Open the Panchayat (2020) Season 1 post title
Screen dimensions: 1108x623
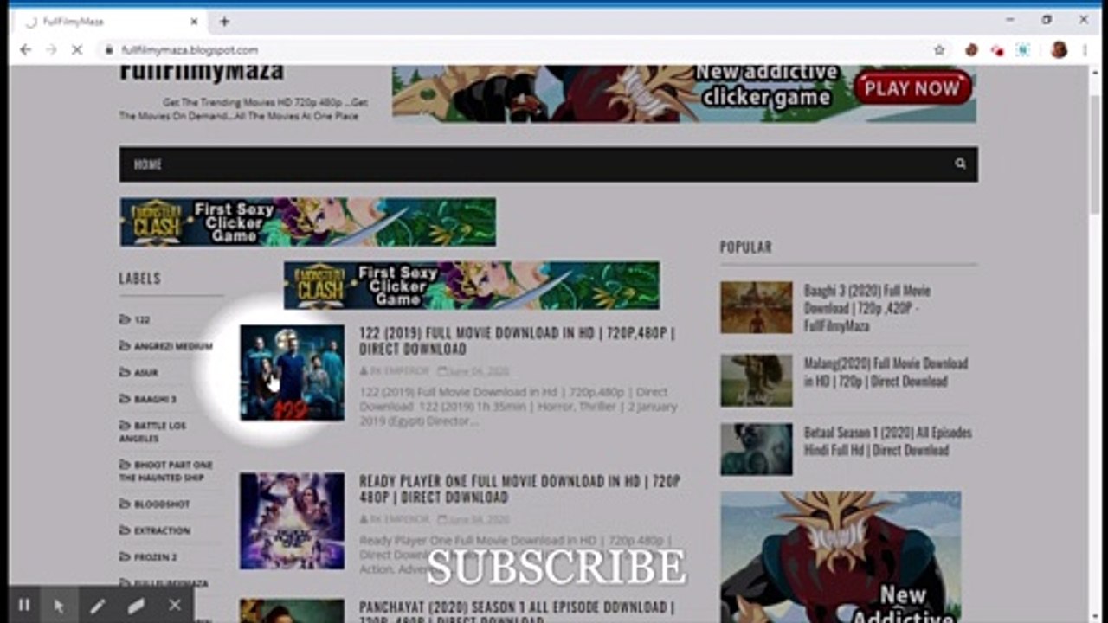[517, 613]
